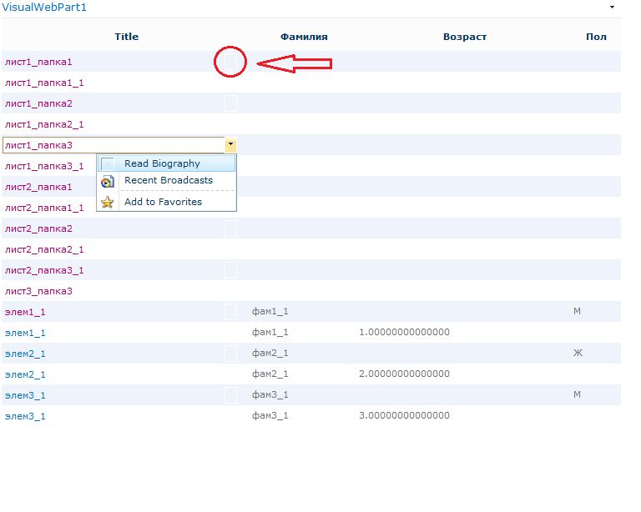Screen dimensions: 641x512
Task: Open элем2_1 link in the row with Ж
Action: (25, 354)
